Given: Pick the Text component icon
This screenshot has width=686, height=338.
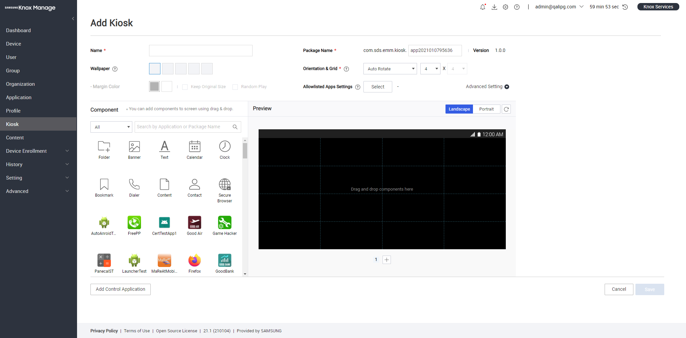Looking at the screenshot, I should coord(164,146).
